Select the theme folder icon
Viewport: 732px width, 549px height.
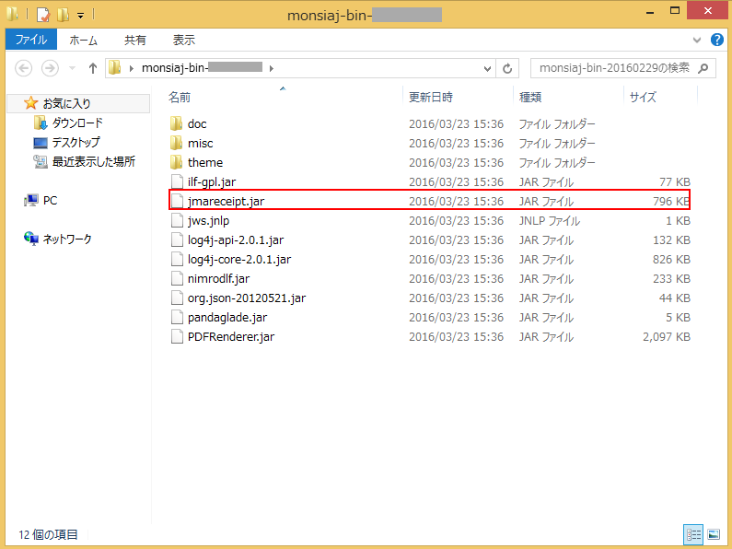coord(177,162)
